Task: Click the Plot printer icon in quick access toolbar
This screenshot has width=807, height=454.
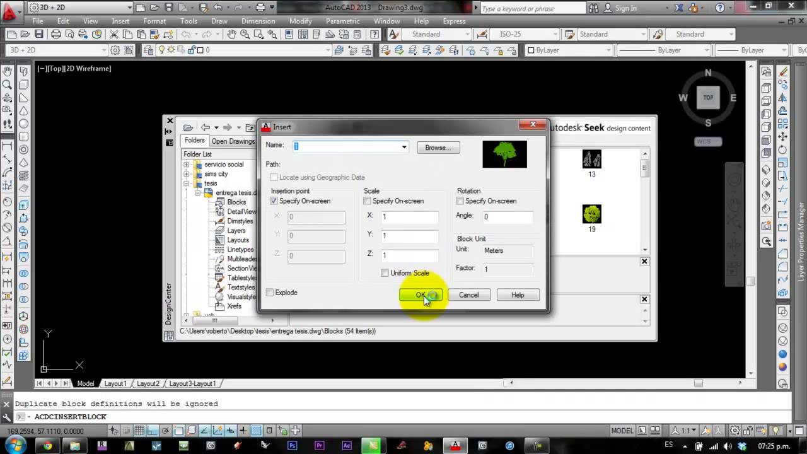Action: point(261,8)
